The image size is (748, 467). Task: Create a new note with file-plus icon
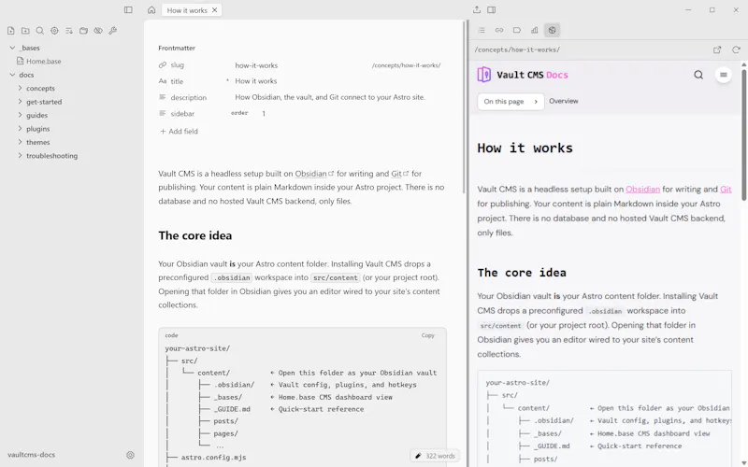[x=10, y=31]
